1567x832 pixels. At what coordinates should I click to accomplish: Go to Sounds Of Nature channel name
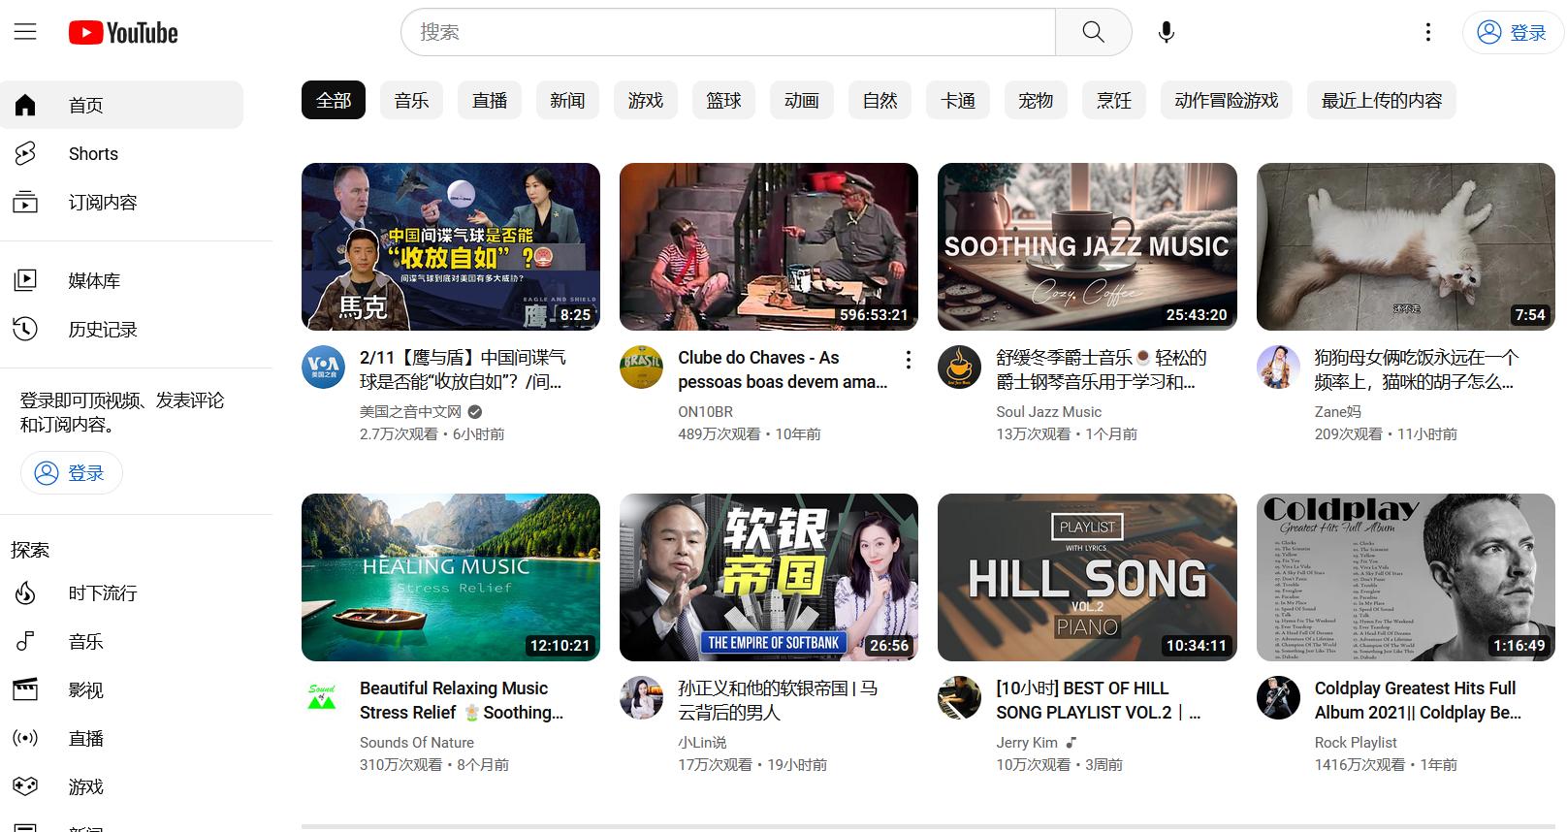click(417, 742)
